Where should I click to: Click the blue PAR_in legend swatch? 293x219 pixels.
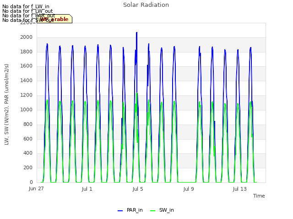point(120,211)
